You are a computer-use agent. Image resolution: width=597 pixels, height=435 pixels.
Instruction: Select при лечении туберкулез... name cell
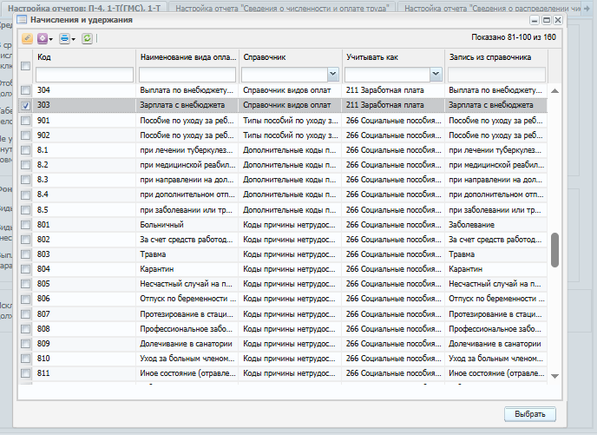(x=187, y=150)
